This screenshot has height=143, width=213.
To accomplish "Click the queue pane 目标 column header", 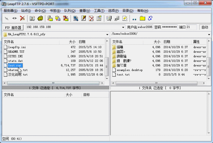I will click(95, 95).
